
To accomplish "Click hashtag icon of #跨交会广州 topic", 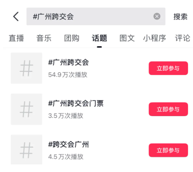I will point(26,150).
